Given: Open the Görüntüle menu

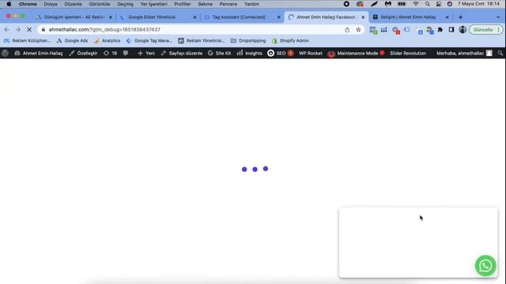Looking at the screenshot, I should pyautogui.click(x=100, y=4).
